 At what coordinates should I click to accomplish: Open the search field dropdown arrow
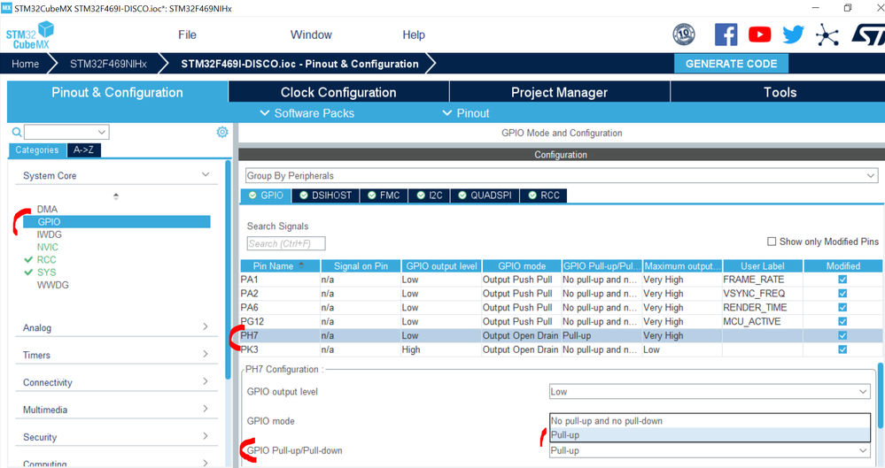[x=102, y=132]
